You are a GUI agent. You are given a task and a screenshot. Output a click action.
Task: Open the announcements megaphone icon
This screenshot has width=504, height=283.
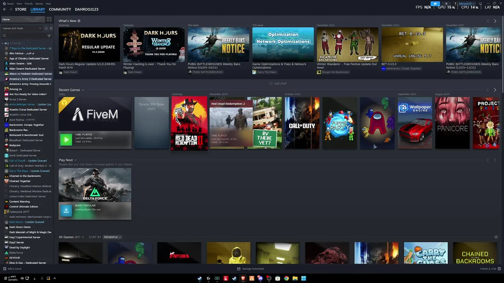tap(435, 4)
